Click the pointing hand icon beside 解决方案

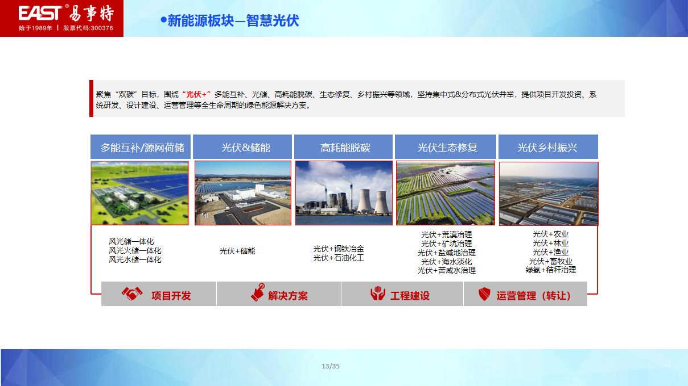(x=258, y=292)
